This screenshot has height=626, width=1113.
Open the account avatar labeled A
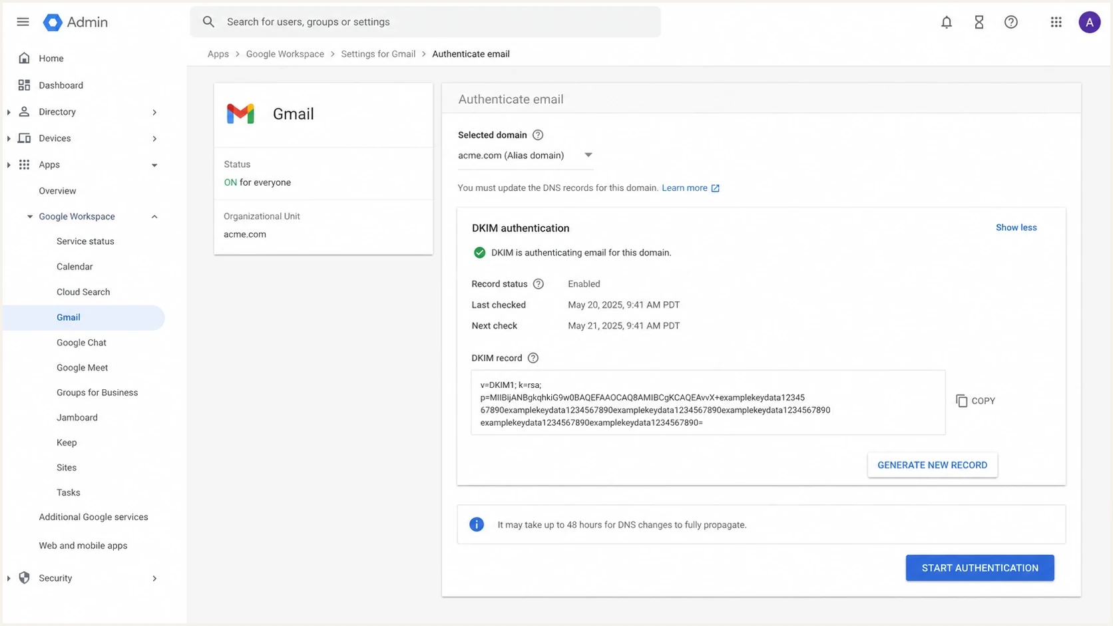[x=1089, y=22]
